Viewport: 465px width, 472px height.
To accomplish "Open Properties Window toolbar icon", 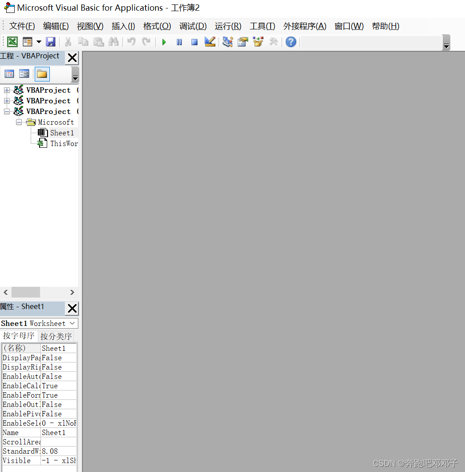I will (243, 42).
